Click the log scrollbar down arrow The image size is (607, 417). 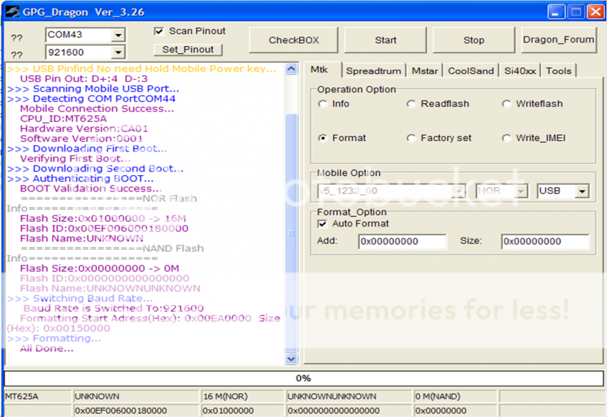(x=291, y=358)
